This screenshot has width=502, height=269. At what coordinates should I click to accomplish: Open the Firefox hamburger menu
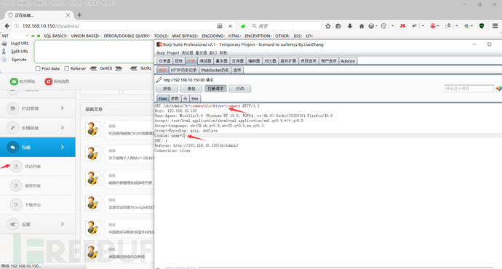495,26
